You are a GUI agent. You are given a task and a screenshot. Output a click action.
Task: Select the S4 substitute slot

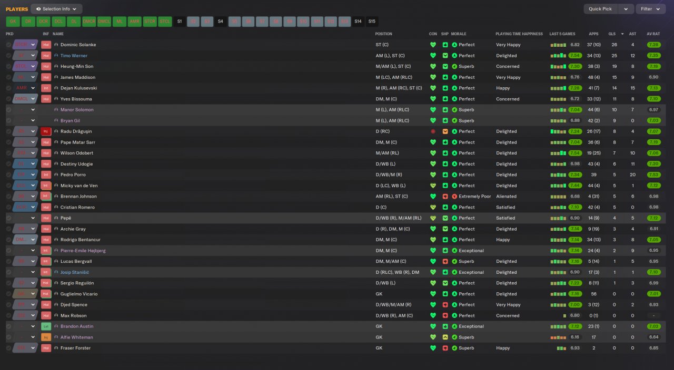221,22
